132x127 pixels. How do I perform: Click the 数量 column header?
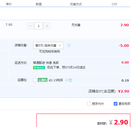tap(39, 4)
